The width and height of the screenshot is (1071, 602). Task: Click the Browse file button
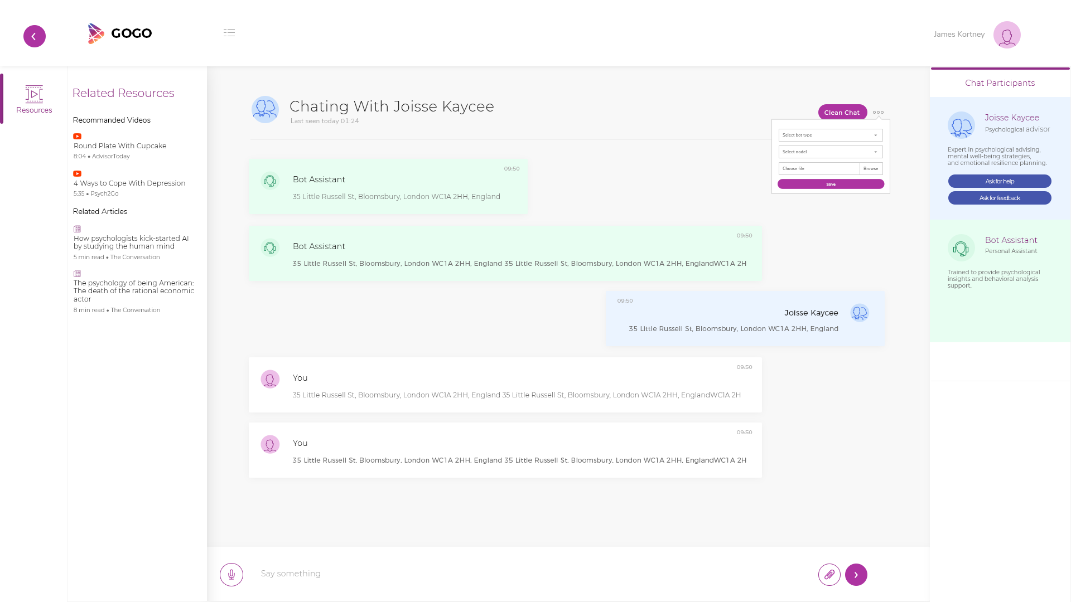870,168
